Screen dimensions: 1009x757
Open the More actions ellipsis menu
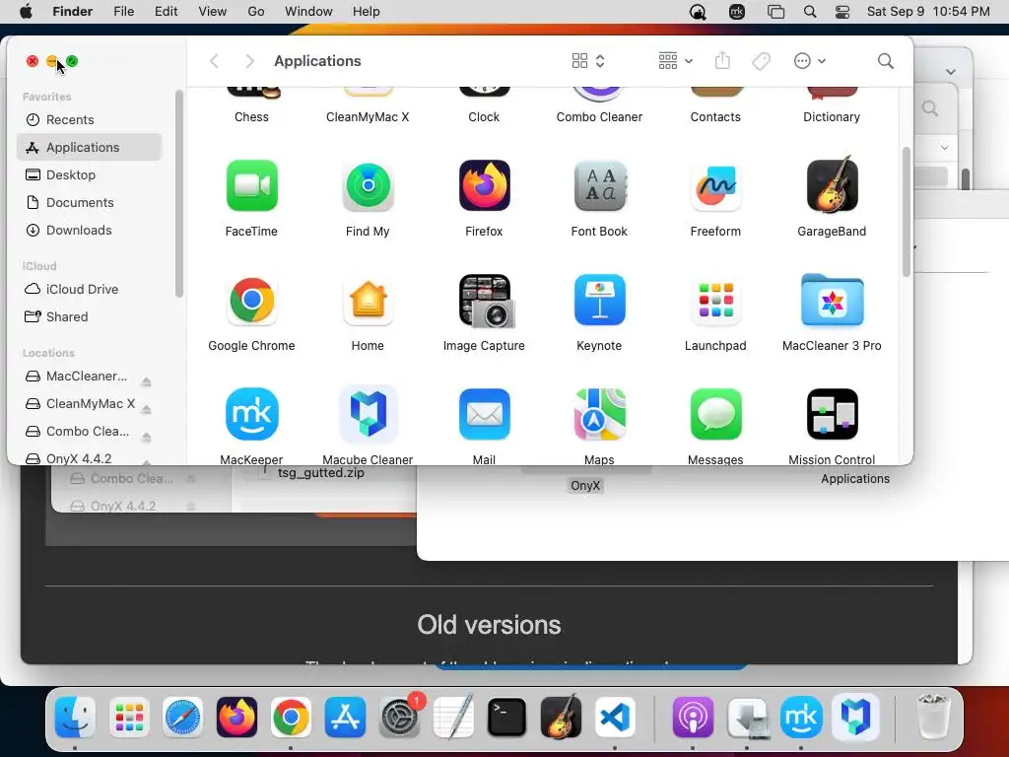click(x=809, y=61)
